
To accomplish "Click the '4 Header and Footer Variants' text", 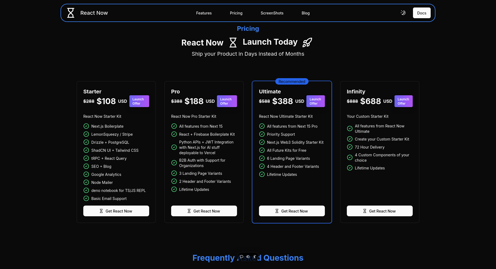I will [293, 166].
